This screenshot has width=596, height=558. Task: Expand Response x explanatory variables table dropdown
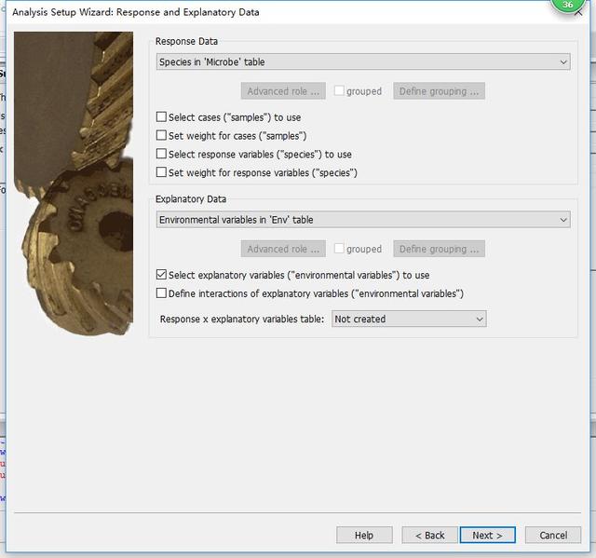point(409,319)
